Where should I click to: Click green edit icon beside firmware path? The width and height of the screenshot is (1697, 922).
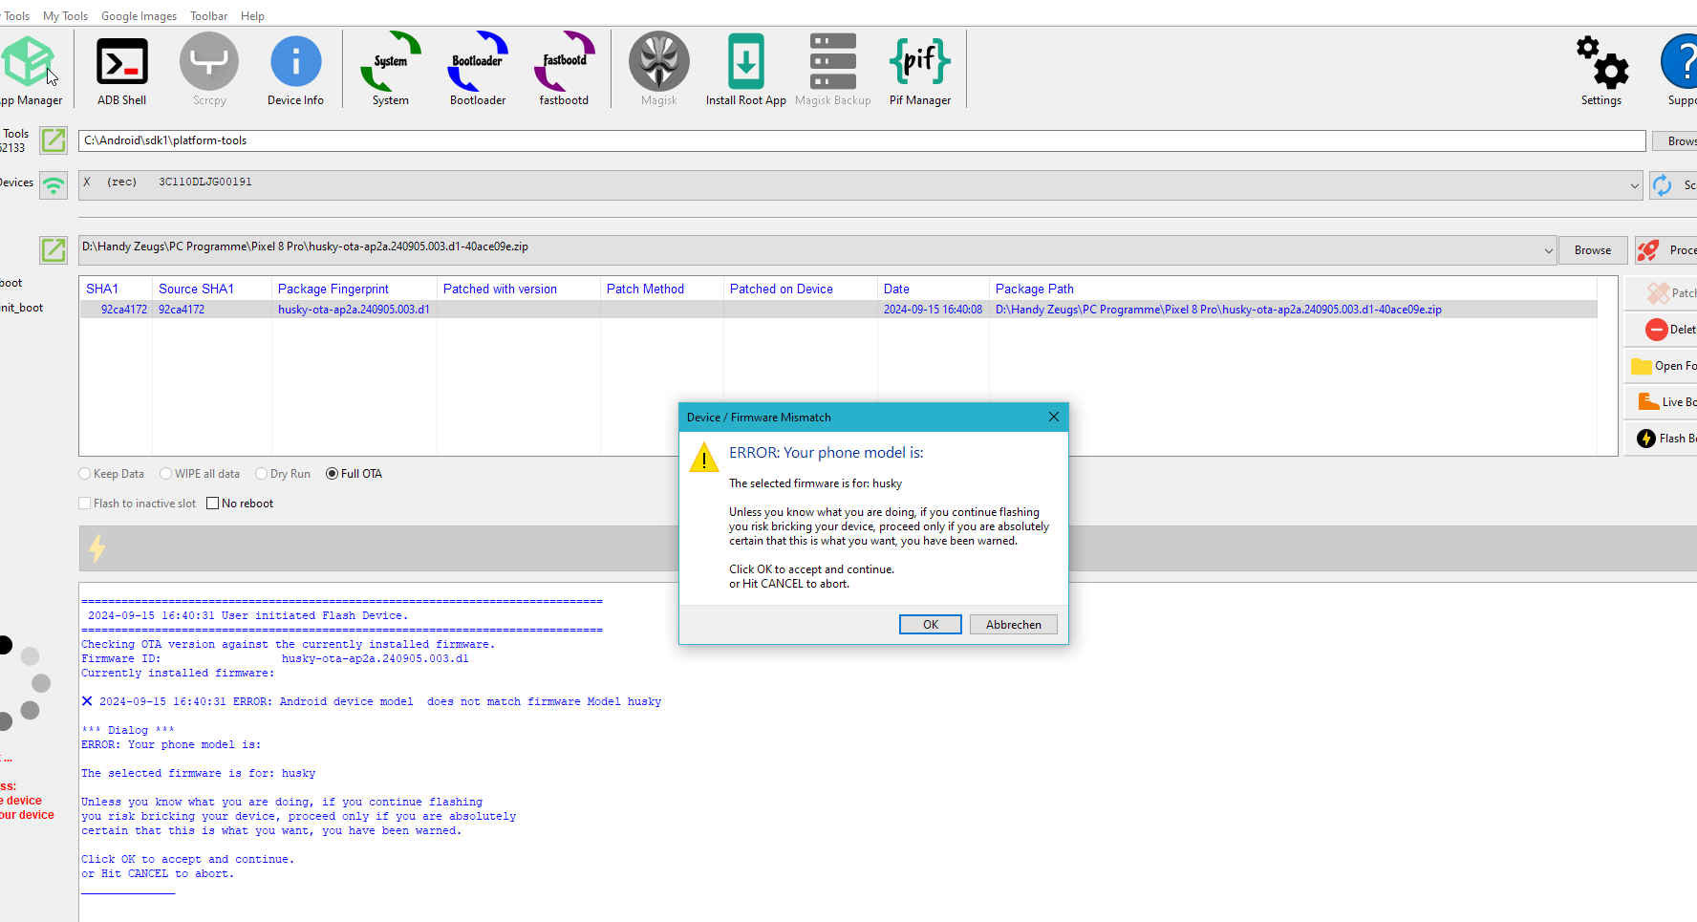[54, 250]
